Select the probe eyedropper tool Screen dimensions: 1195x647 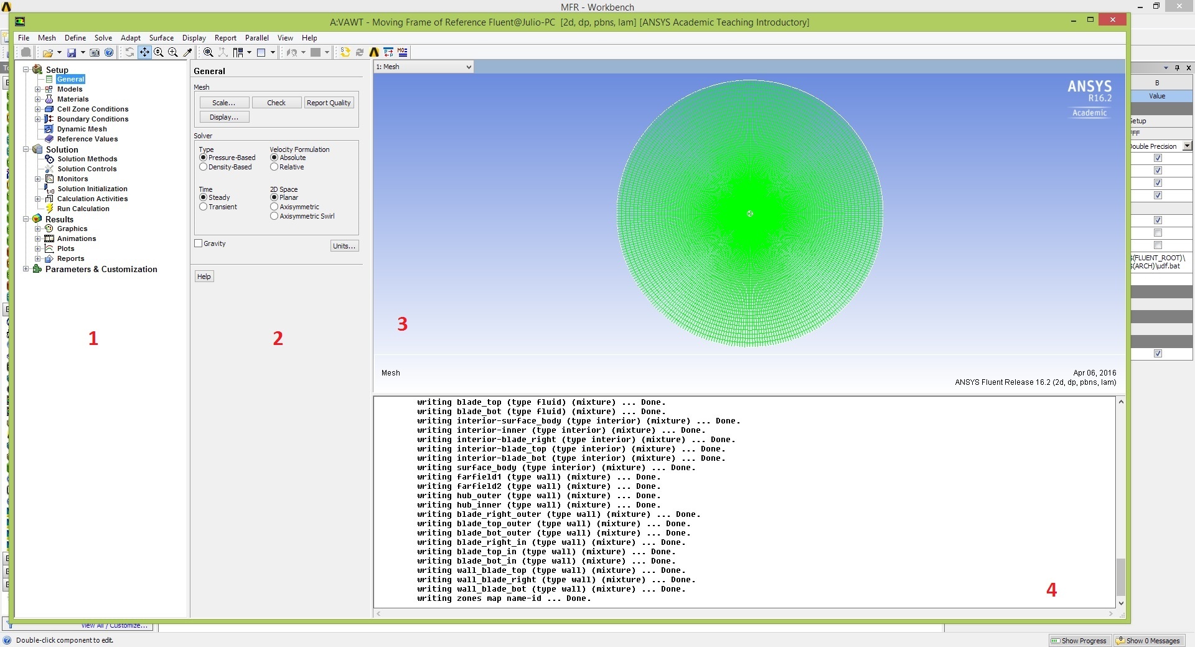[187, 52]
